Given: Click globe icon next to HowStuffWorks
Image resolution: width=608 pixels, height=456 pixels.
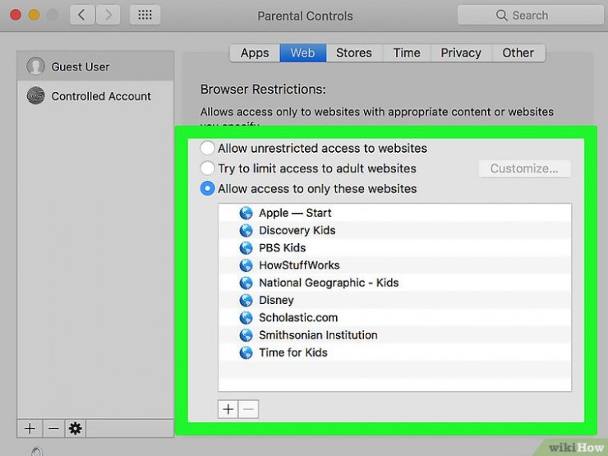Looking at the screenshot, I should pos(246,265).
